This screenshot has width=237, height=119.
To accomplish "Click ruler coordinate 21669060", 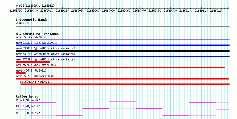I will (124, 11).
